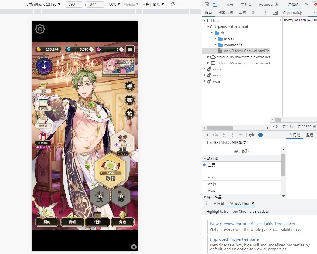Rotate the device orientation icon
Screen dimensions: 317x254
[173, 4]
